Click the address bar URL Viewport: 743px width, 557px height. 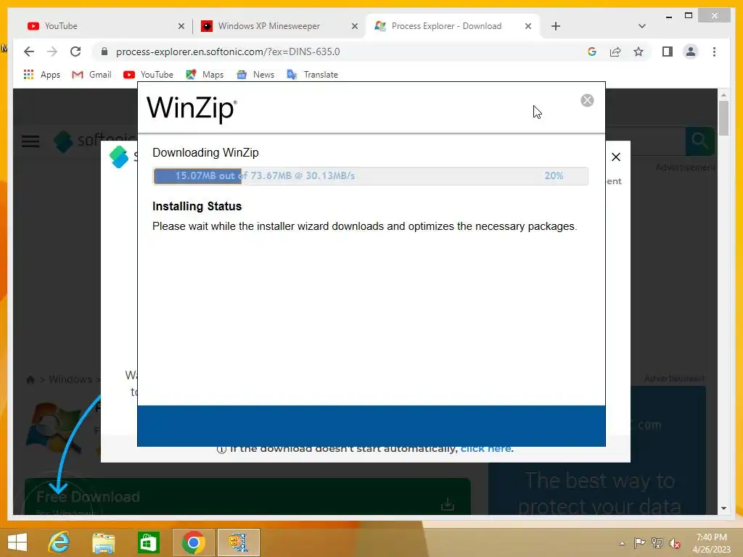coord(228,51)
